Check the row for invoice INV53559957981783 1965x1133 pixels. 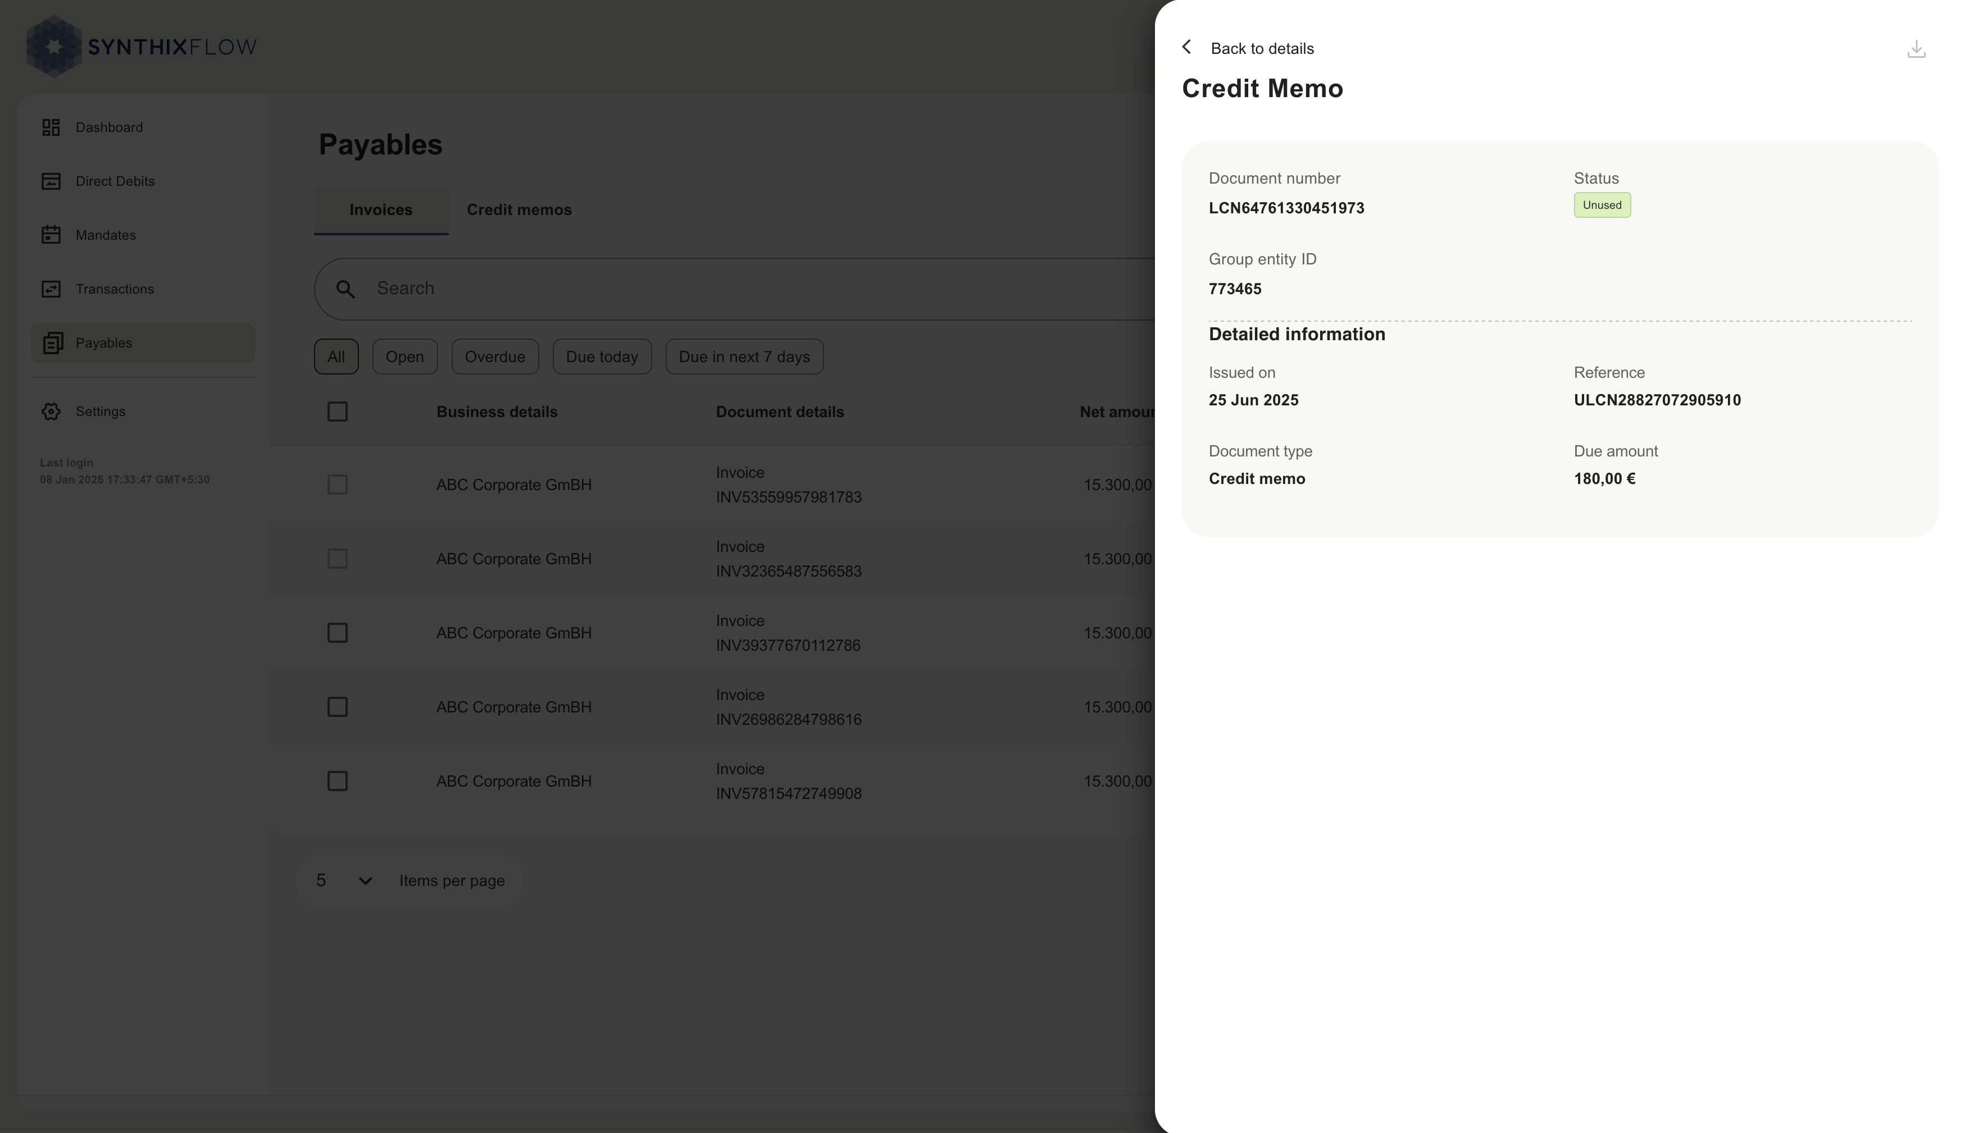click(x=337, y=485)
